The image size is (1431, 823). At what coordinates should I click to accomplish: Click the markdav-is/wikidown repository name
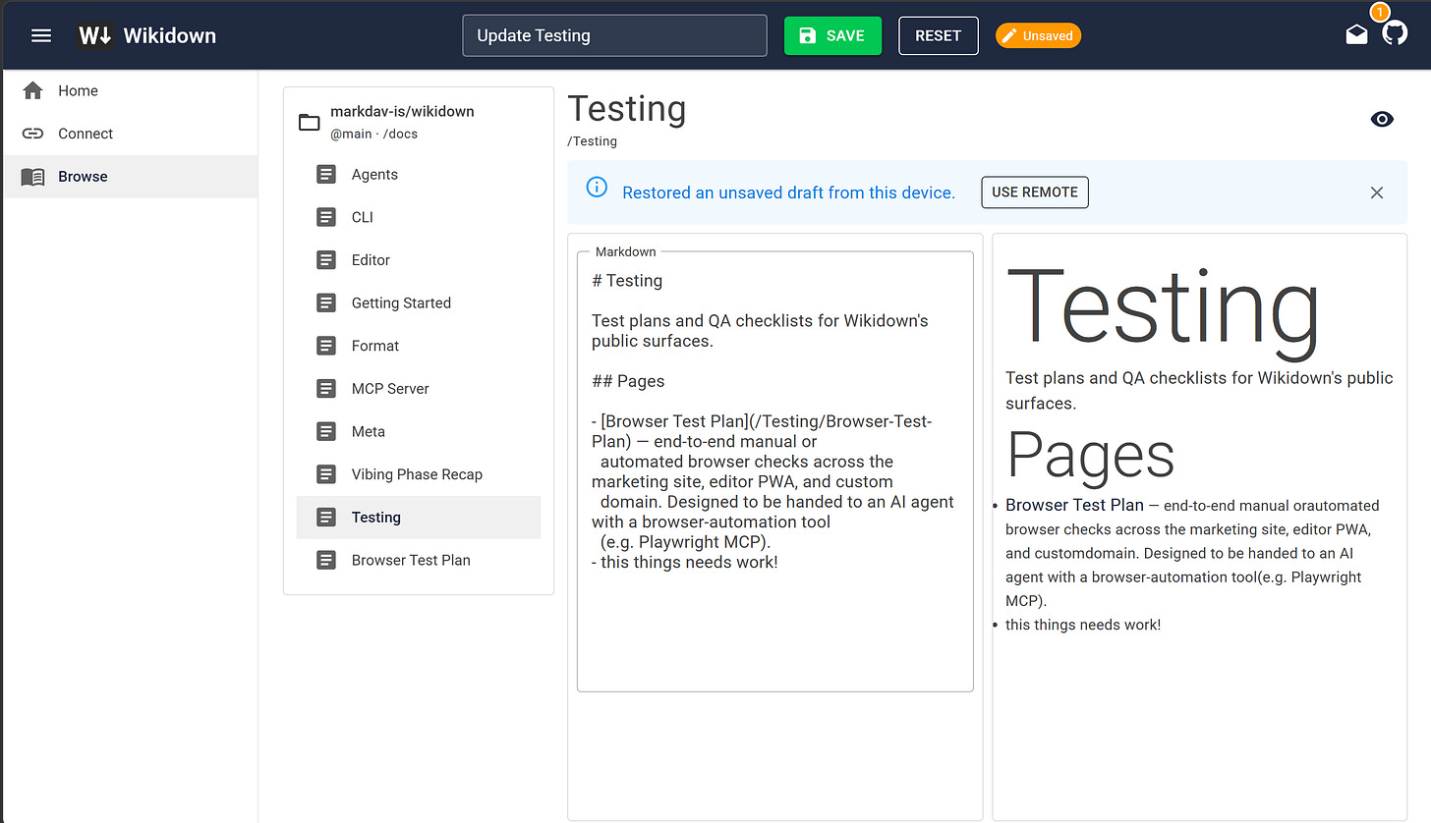pos(402,111)
